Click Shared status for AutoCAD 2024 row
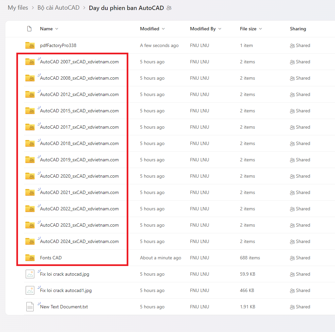This screenshot has width=335, height=332. pos(300,242)
